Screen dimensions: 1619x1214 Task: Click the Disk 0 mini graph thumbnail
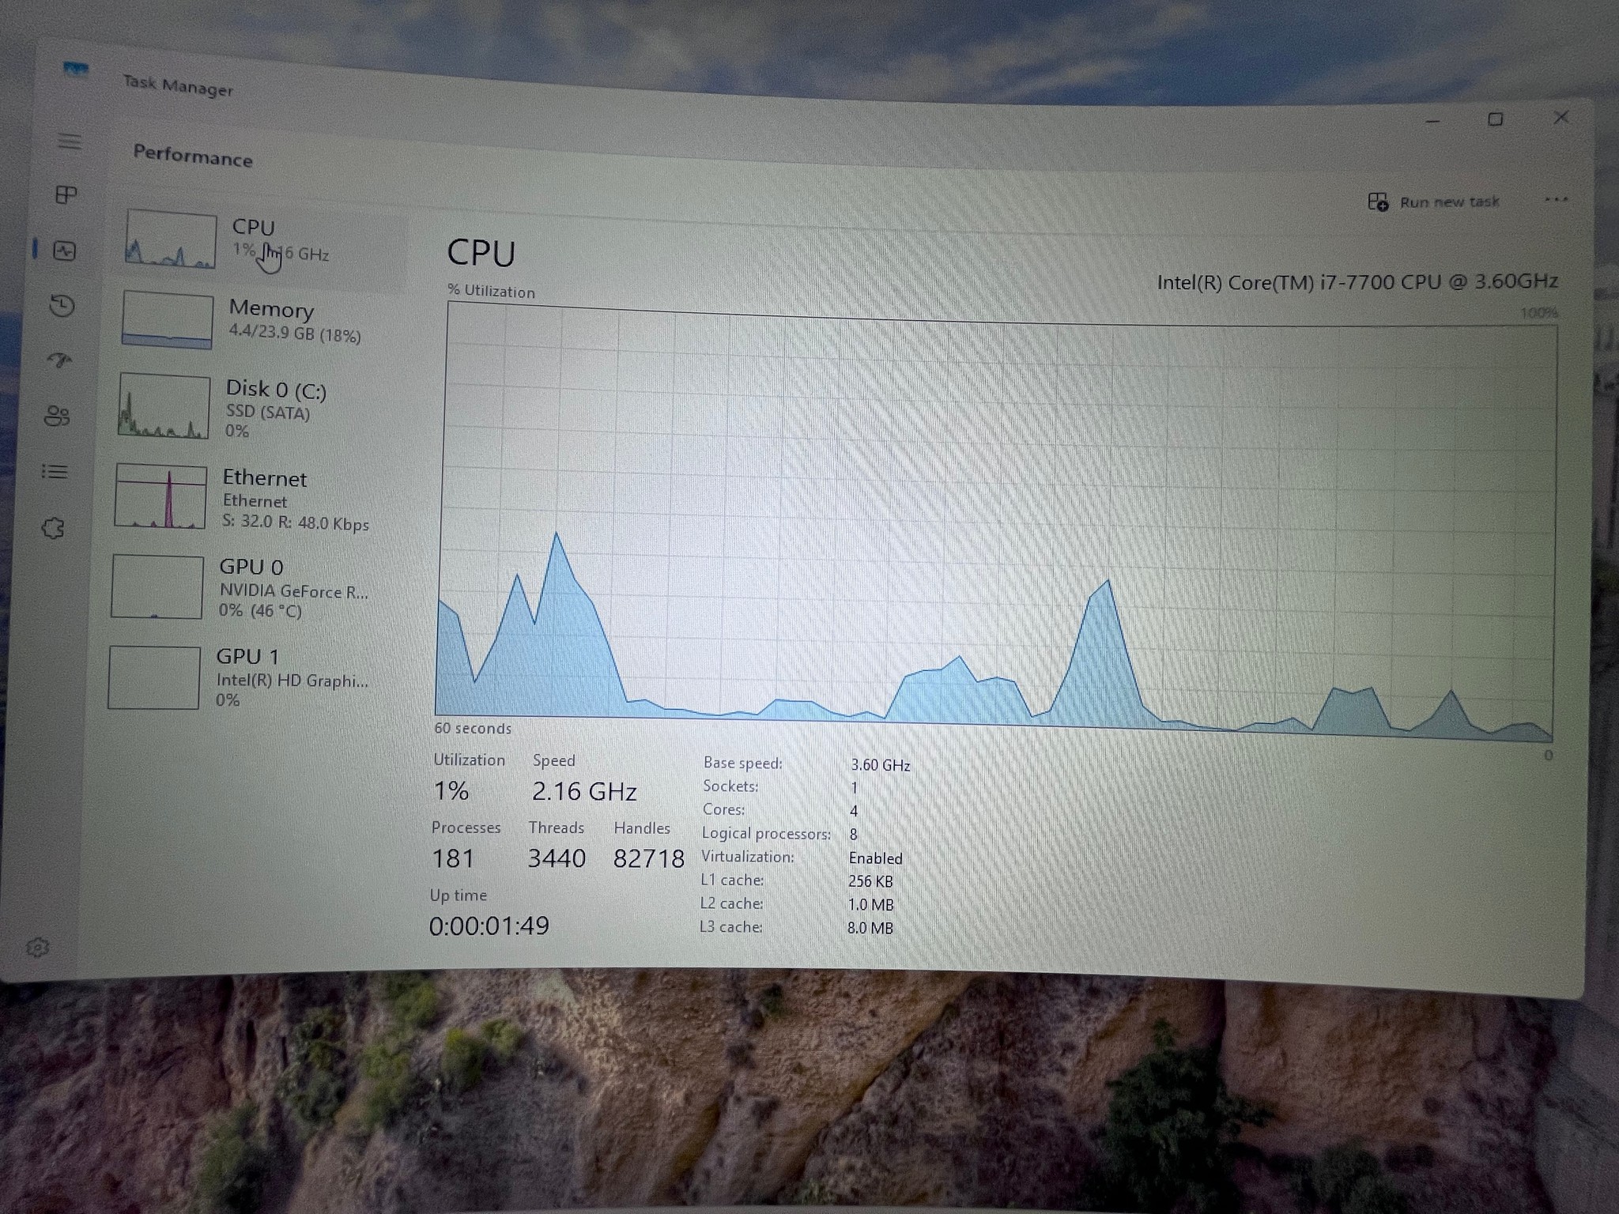point(164,406)
